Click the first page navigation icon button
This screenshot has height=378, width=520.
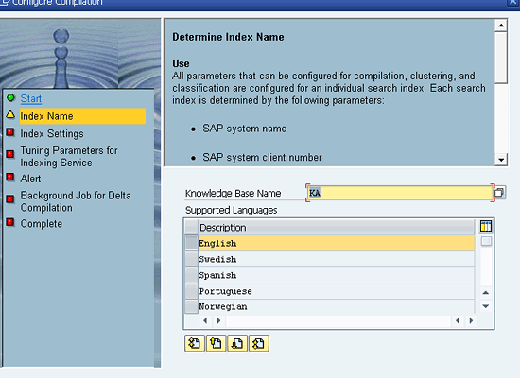pos(195,344)
